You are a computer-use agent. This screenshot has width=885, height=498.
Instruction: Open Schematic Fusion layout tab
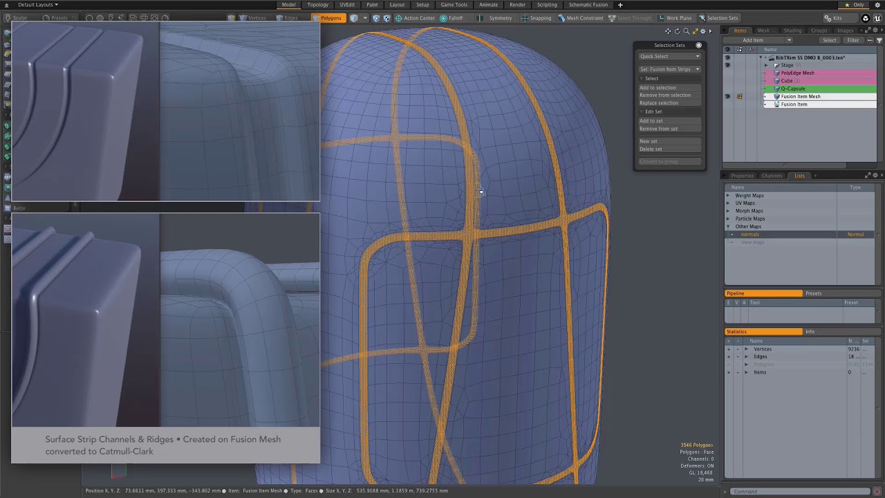(588, 5)
